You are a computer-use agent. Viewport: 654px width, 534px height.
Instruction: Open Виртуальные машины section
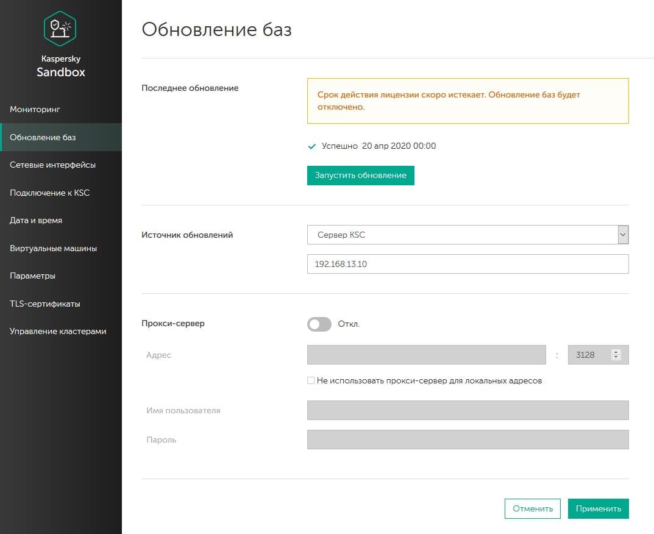pos(53,248)
